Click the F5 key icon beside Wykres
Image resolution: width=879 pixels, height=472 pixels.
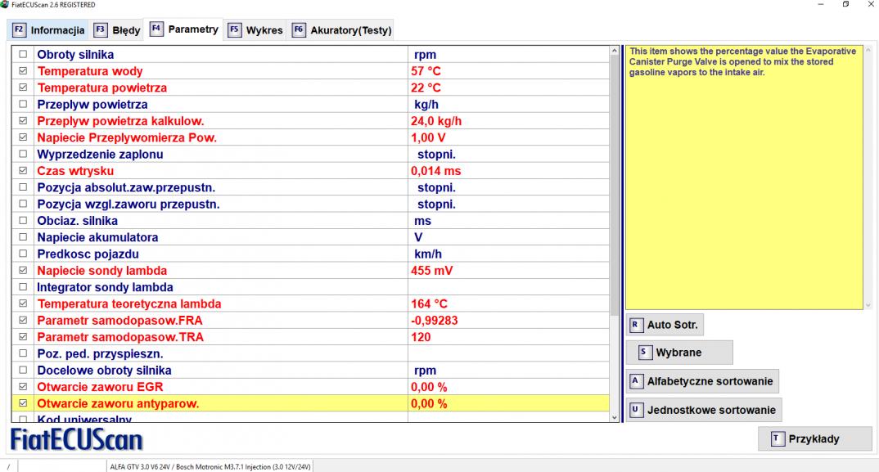coord(235,31)
